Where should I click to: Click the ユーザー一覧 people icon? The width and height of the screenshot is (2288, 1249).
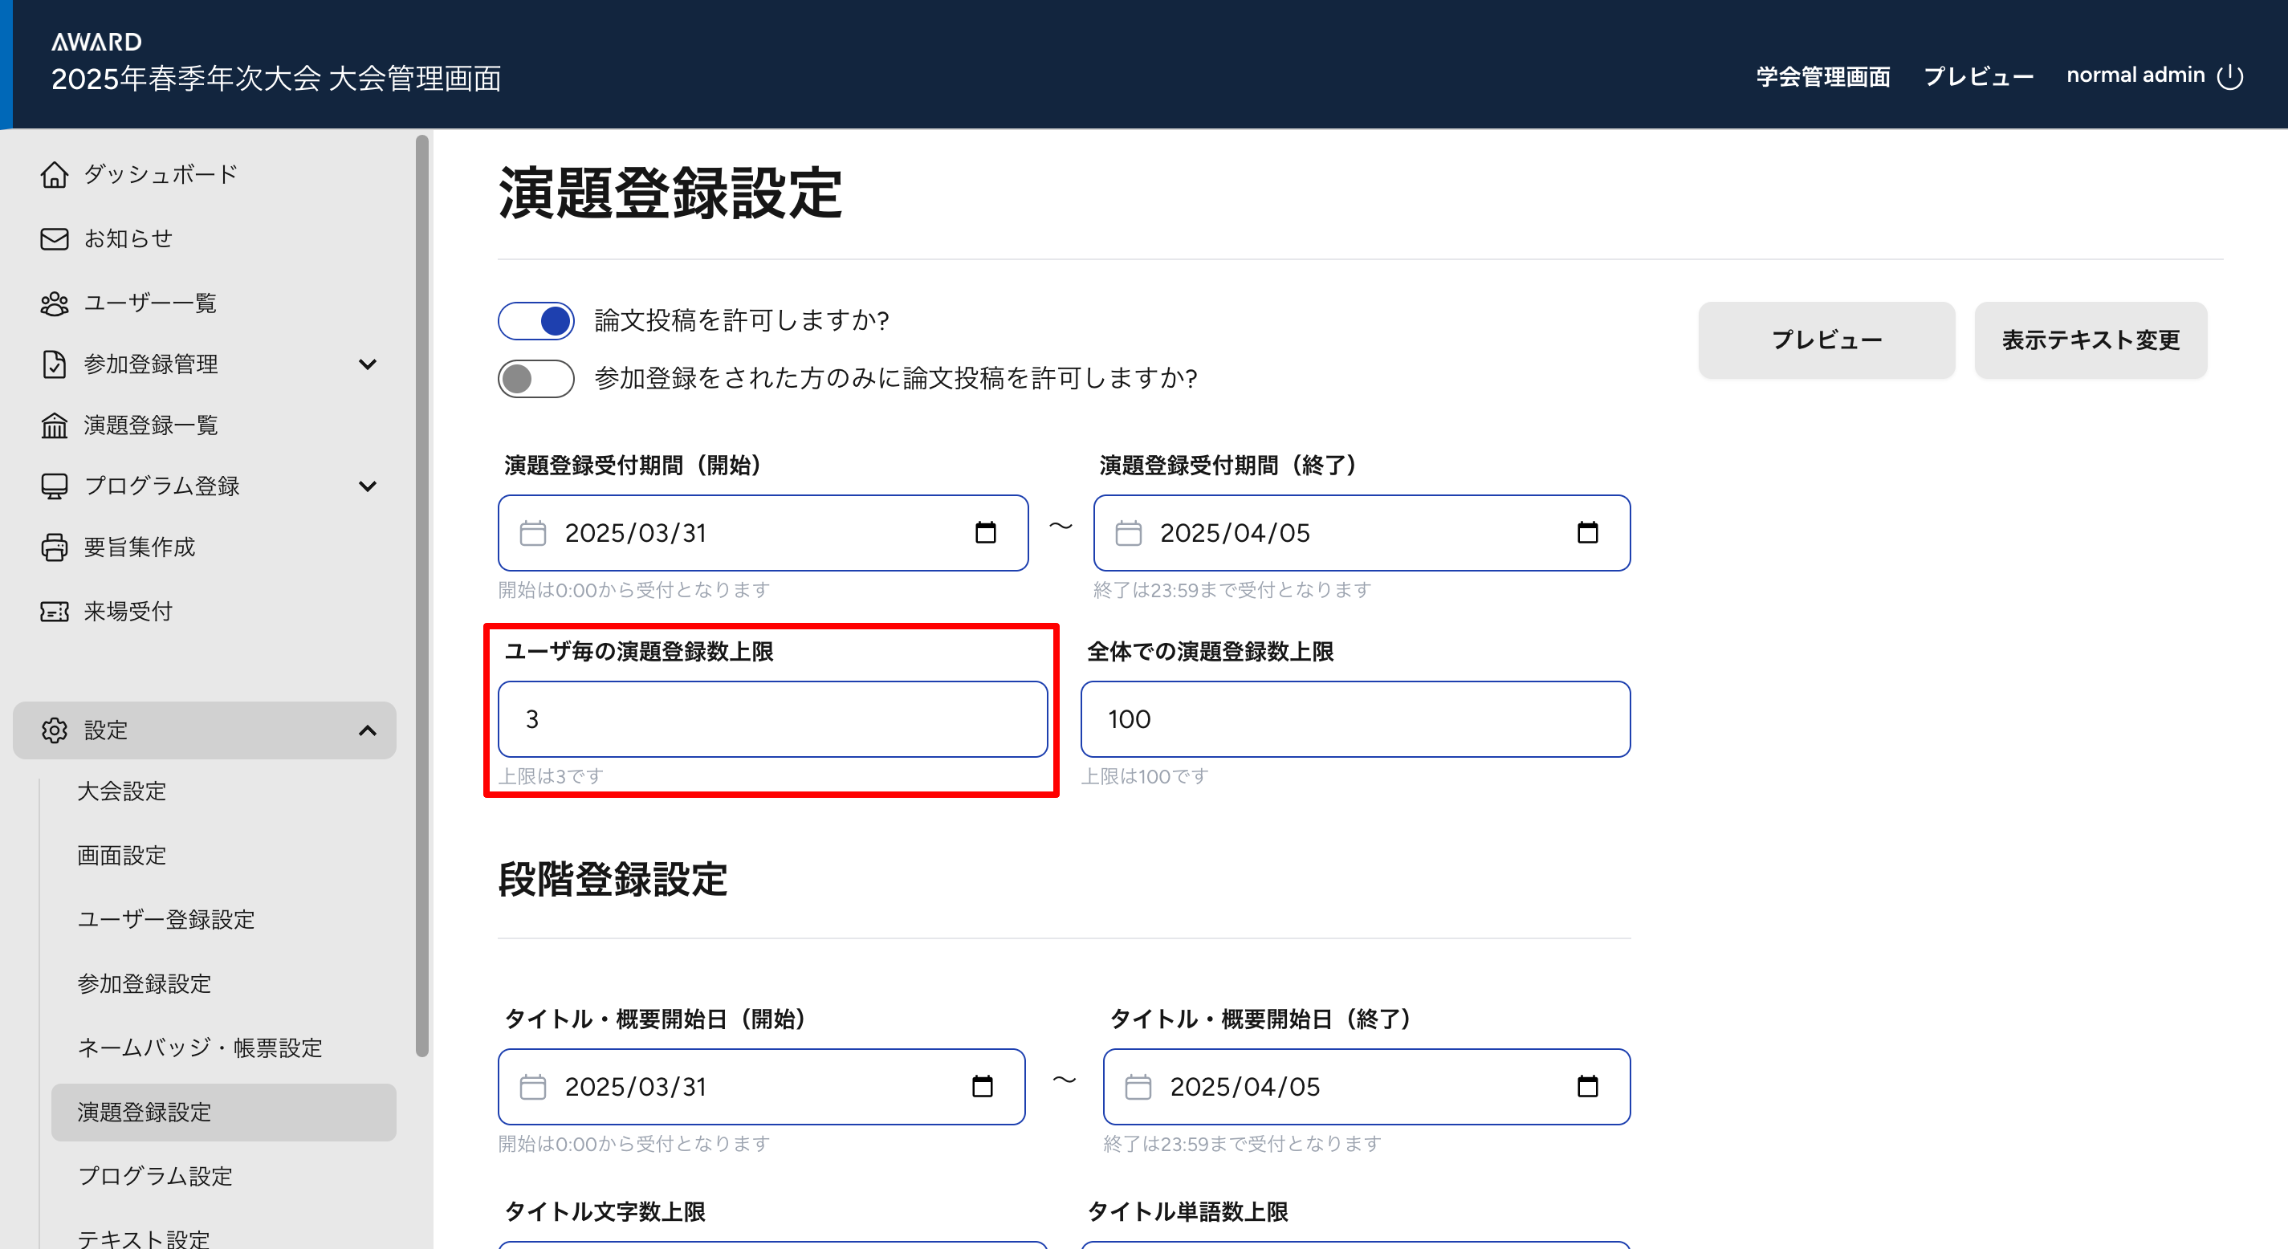pyautogui.click(x=54, y=303)
